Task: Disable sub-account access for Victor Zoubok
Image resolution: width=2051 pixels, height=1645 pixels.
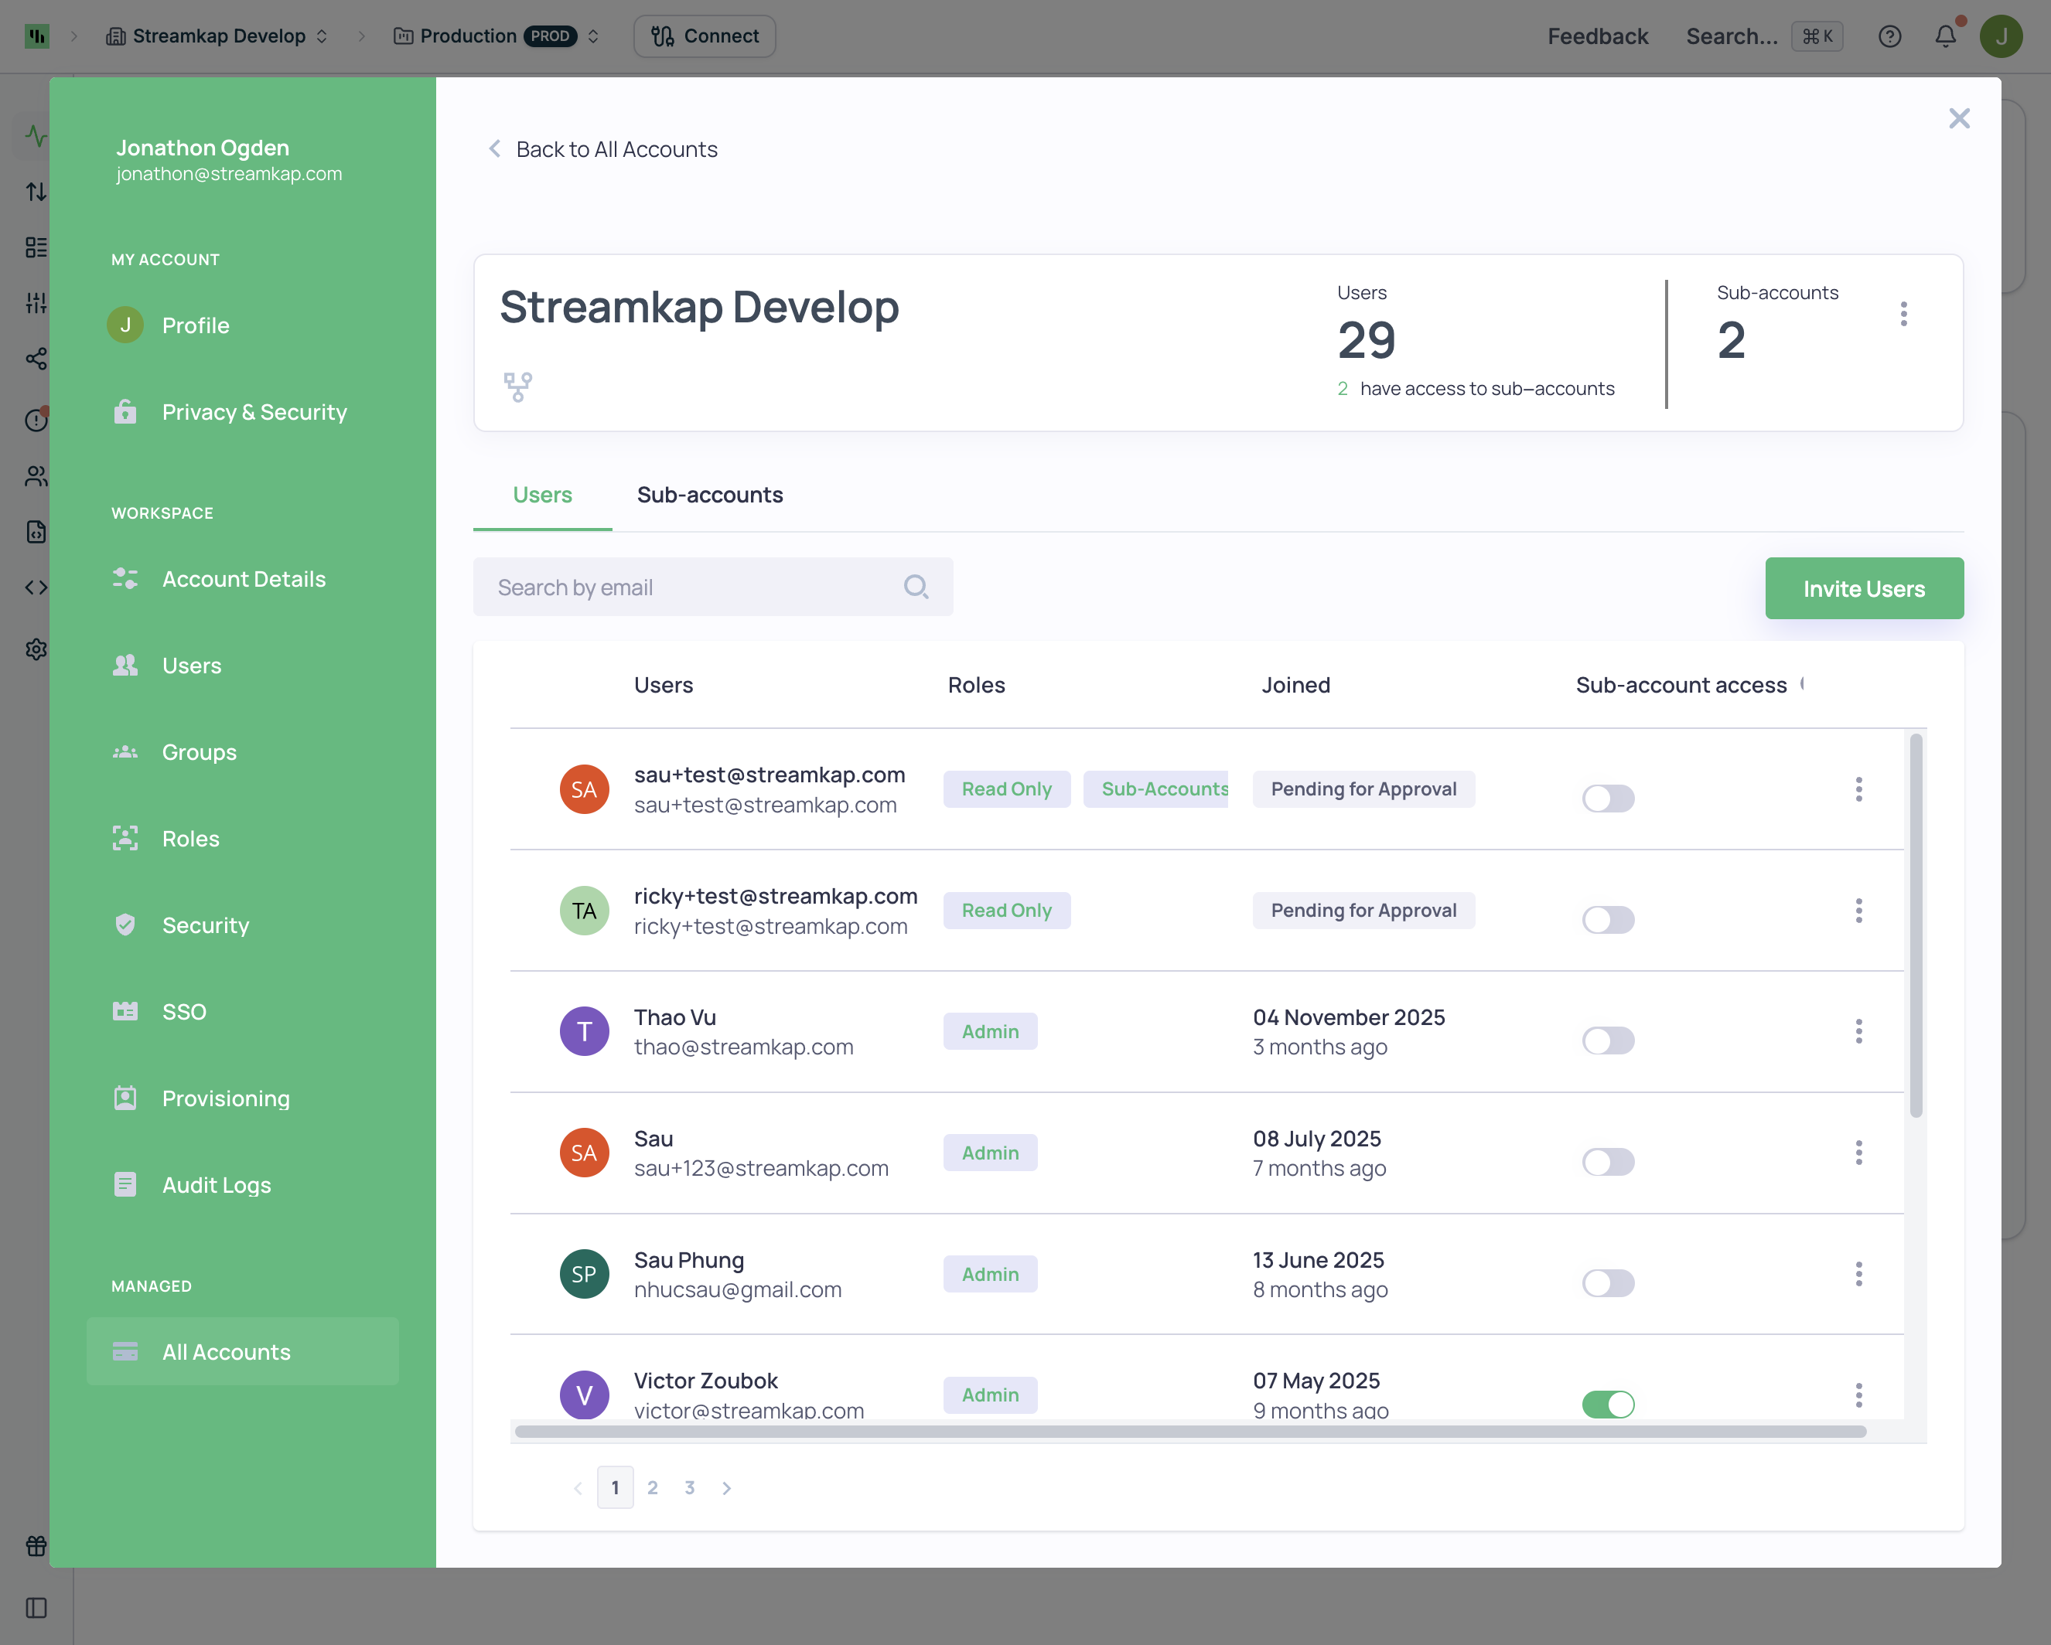Action: pyautogui.click(x=1608, y=1404)
